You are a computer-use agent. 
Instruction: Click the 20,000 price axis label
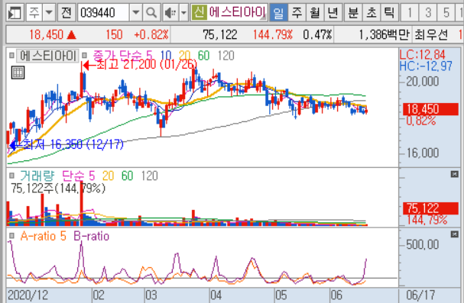[x=423, y=82]
